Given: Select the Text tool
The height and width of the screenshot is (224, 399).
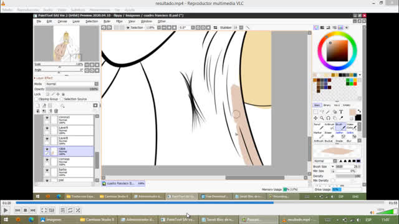Looking at the screenshot, I should click(341, 112).
